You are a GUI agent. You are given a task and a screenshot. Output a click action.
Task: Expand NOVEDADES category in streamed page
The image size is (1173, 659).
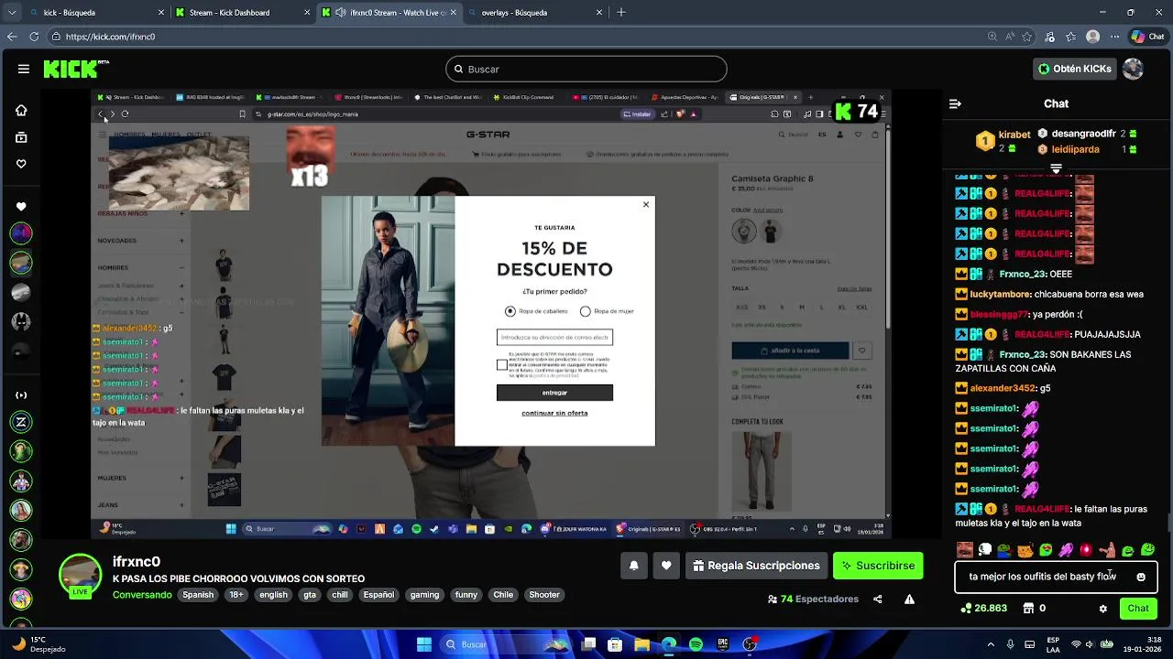pos(181,241)
